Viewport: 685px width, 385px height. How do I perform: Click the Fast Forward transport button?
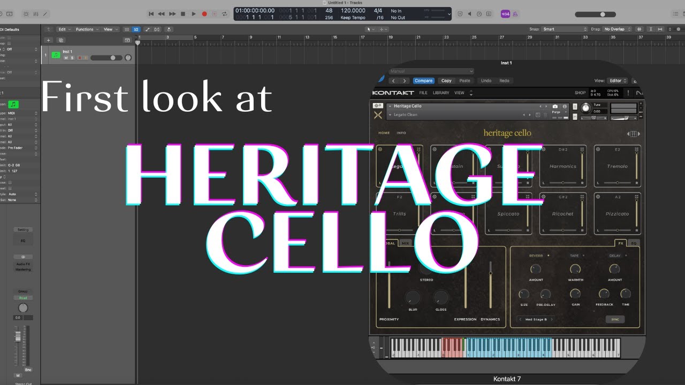172,14
